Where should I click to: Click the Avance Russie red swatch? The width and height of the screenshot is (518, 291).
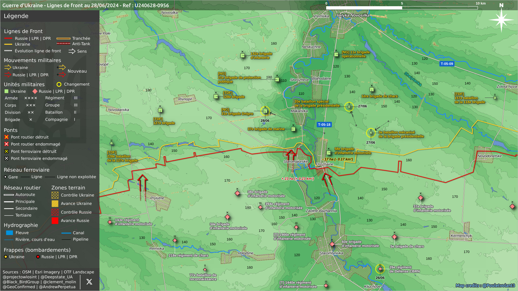click(x=55, y=221)
